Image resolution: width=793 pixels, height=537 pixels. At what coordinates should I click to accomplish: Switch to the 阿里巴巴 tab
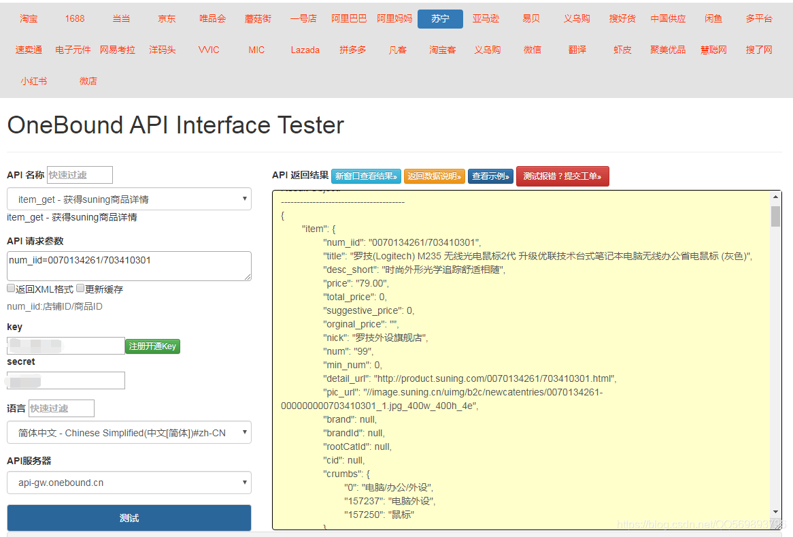[349, 19]
